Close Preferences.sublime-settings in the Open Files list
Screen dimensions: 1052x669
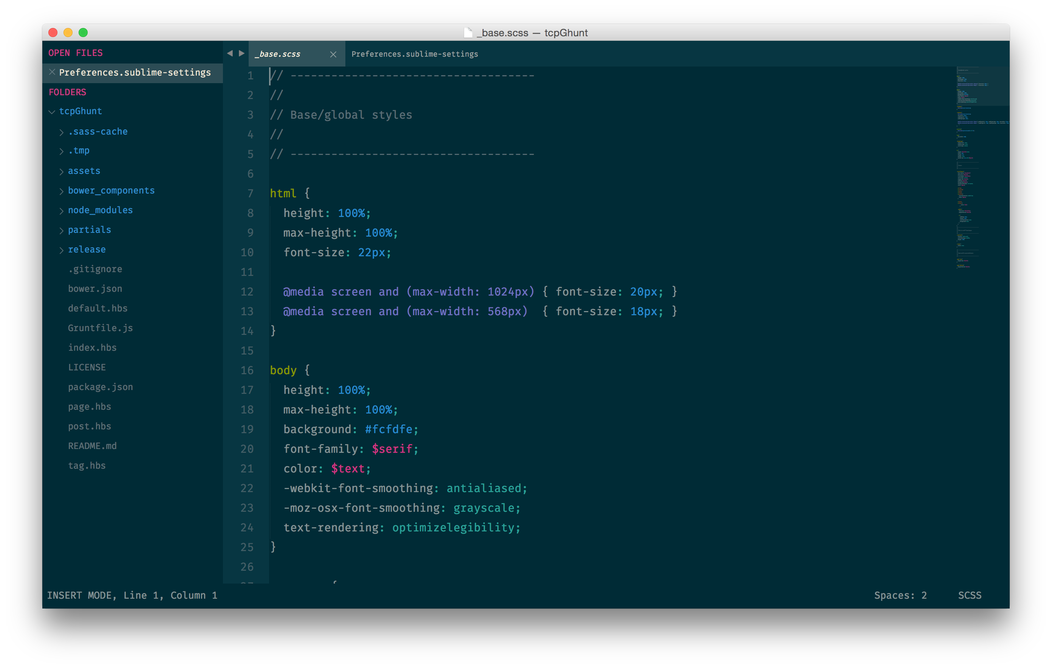(x=52, y=72)
